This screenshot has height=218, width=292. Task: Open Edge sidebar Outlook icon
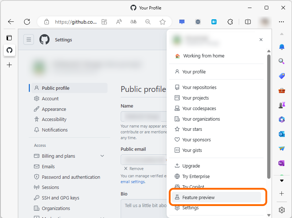point(282,134)
